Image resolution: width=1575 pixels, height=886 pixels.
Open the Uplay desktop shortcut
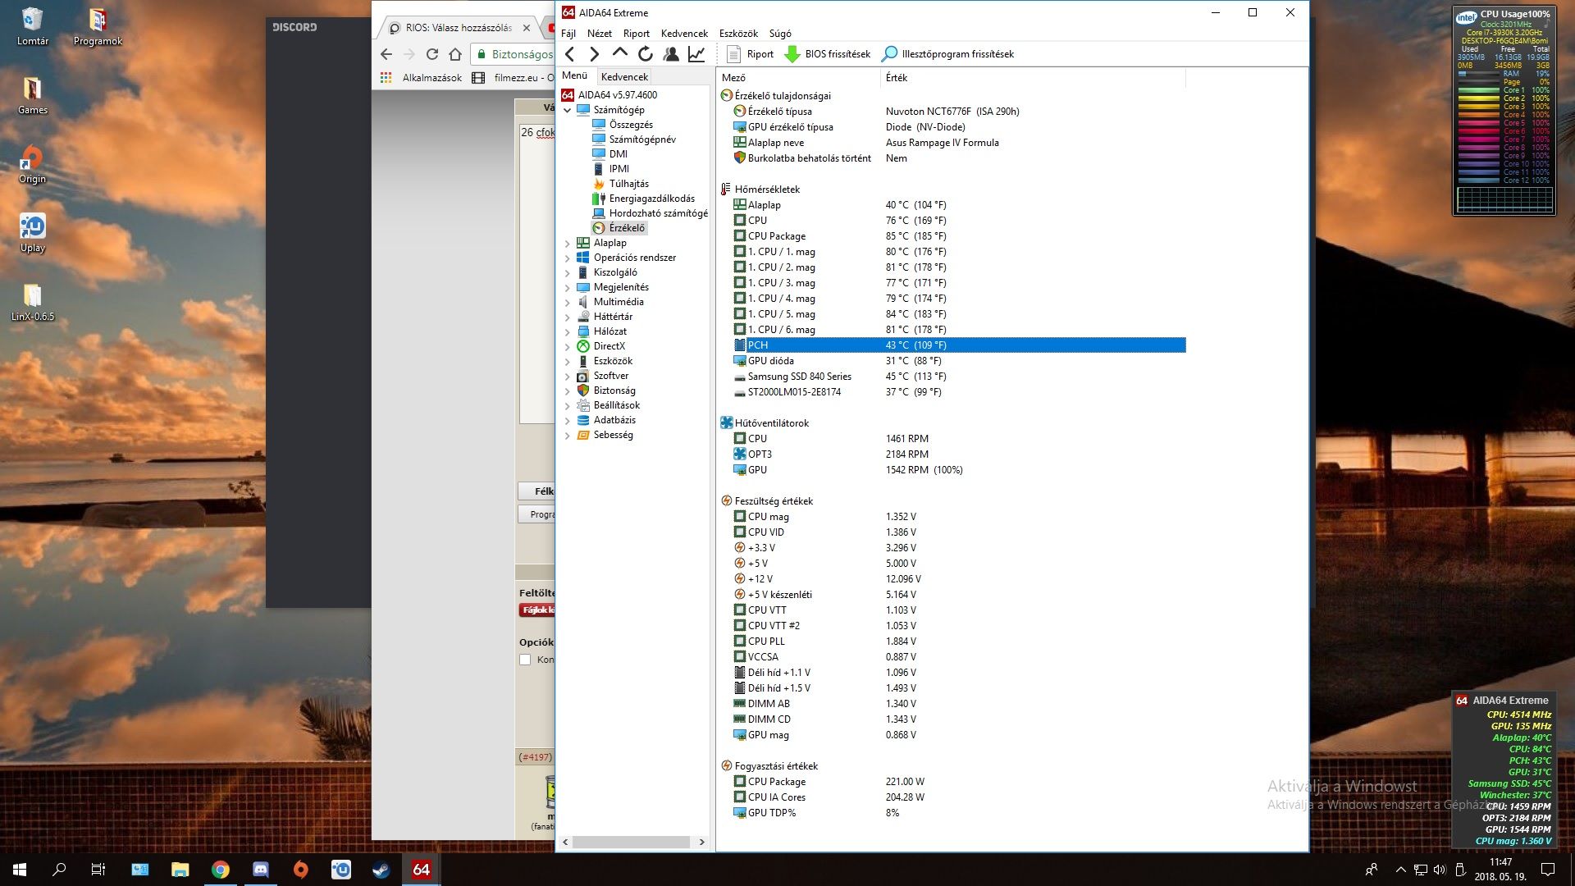point(32,233)
